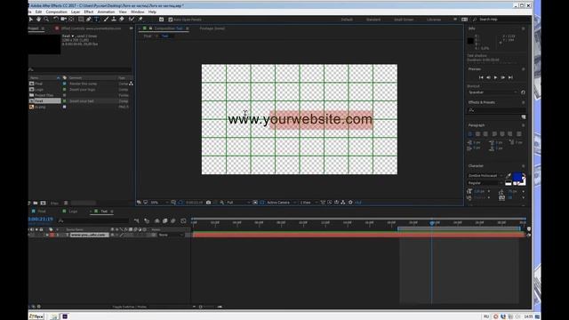Select the Roto Brush tool
The height and width of the screenshot is (320, 569).
pos(132,20)
